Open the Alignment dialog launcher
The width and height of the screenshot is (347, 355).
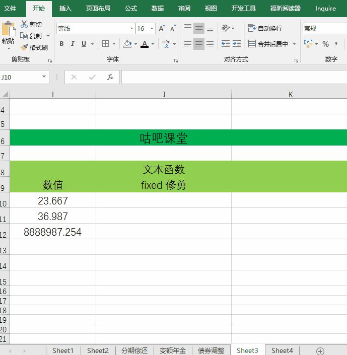(296, 60)
